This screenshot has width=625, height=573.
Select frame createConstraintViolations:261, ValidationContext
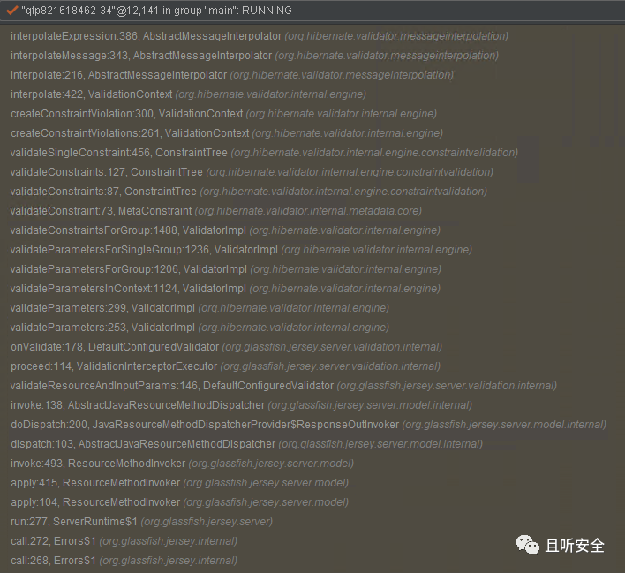pyautogui.click(x=227, y=133)
